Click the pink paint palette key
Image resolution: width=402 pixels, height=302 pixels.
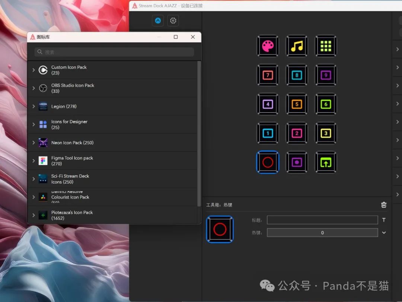coord(268,46)
